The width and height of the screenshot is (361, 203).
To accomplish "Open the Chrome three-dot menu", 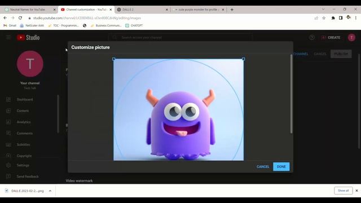I will pos(356,18).
